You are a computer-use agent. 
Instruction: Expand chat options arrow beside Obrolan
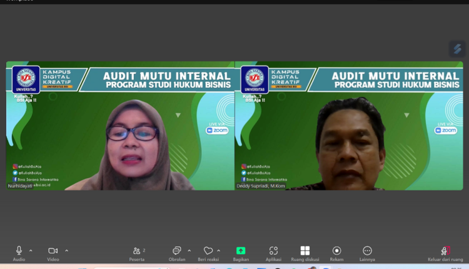pyautogui.click(x=189, y=251)
